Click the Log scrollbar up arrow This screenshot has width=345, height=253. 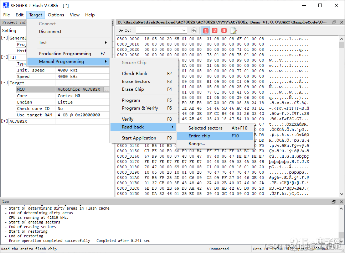341,209
